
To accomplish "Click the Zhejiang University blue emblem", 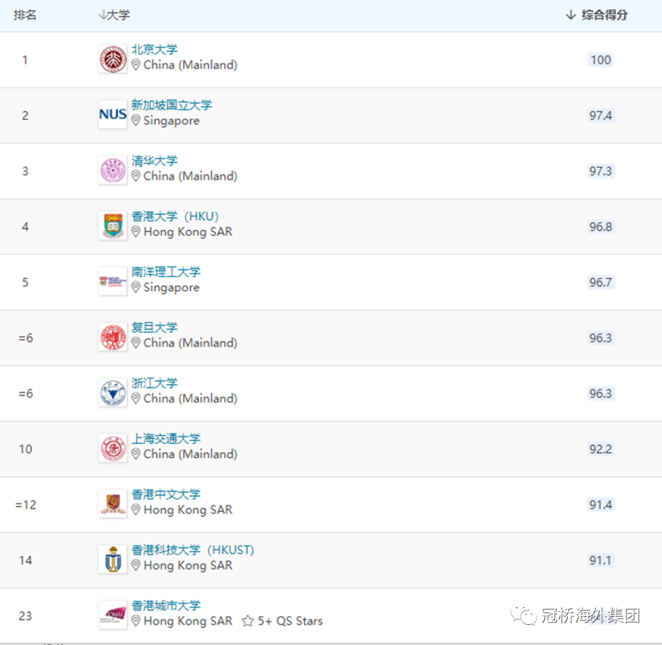I will [113, 393].
